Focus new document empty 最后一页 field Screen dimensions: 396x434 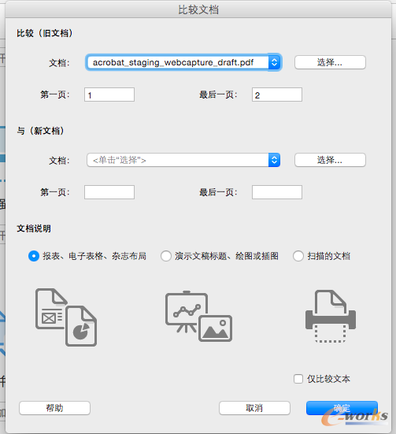[x=277, y=192]
